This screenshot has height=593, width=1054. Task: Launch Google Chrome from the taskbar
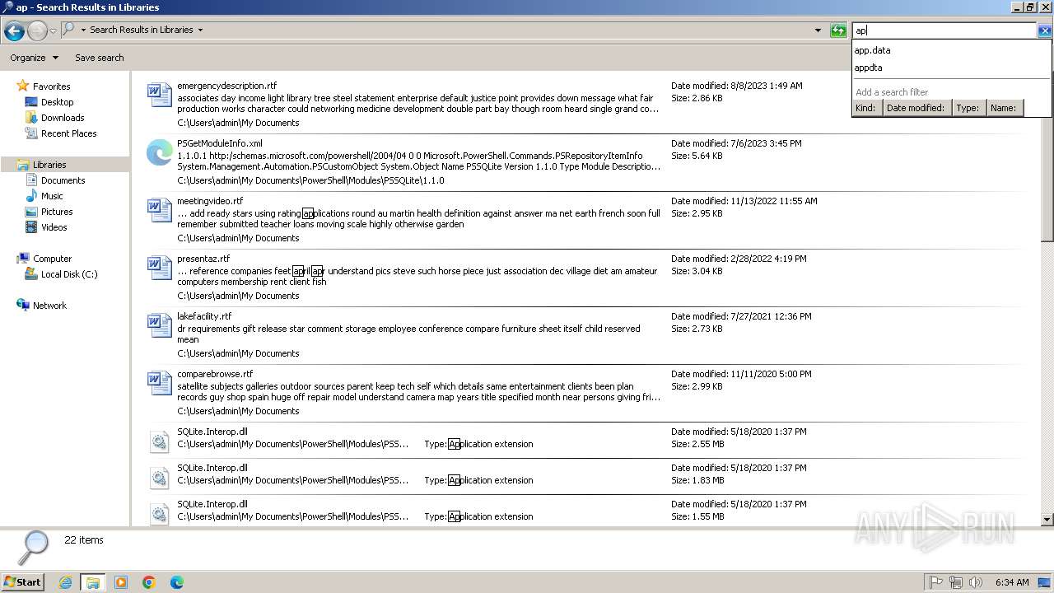(149, 582)
